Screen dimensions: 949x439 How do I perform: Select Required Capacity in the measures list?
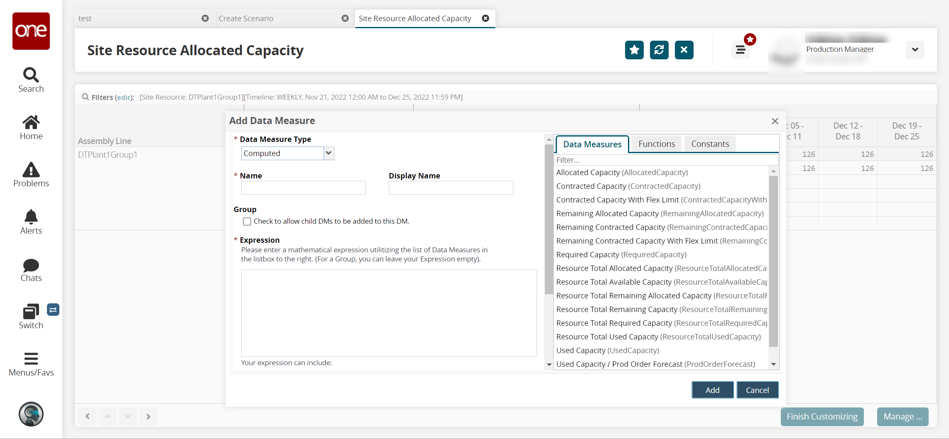click(x=621, y=255)
